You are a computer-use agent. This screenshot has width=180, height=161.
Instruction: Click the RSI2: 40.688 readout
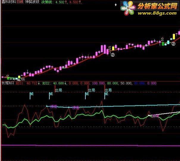pyautogui.click(x=54, y=83)
